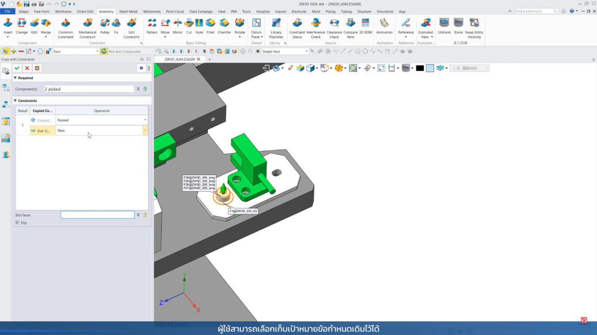Open the File menu

click(7, 12)
